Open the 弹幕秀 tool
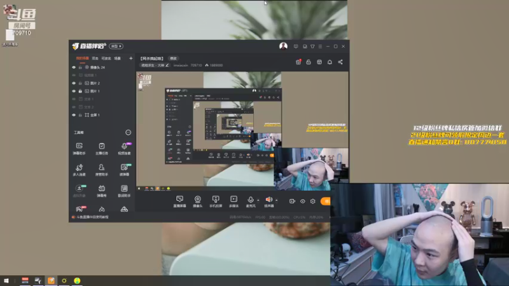509x286 pixels. (x=102, y=191)
